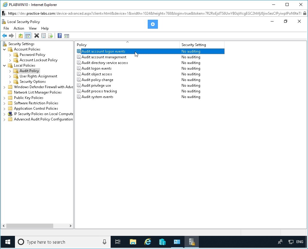This screenshot has height=249, width=308.
Task: Click the tree pane scroll left arrow
Action: (4, 226)
